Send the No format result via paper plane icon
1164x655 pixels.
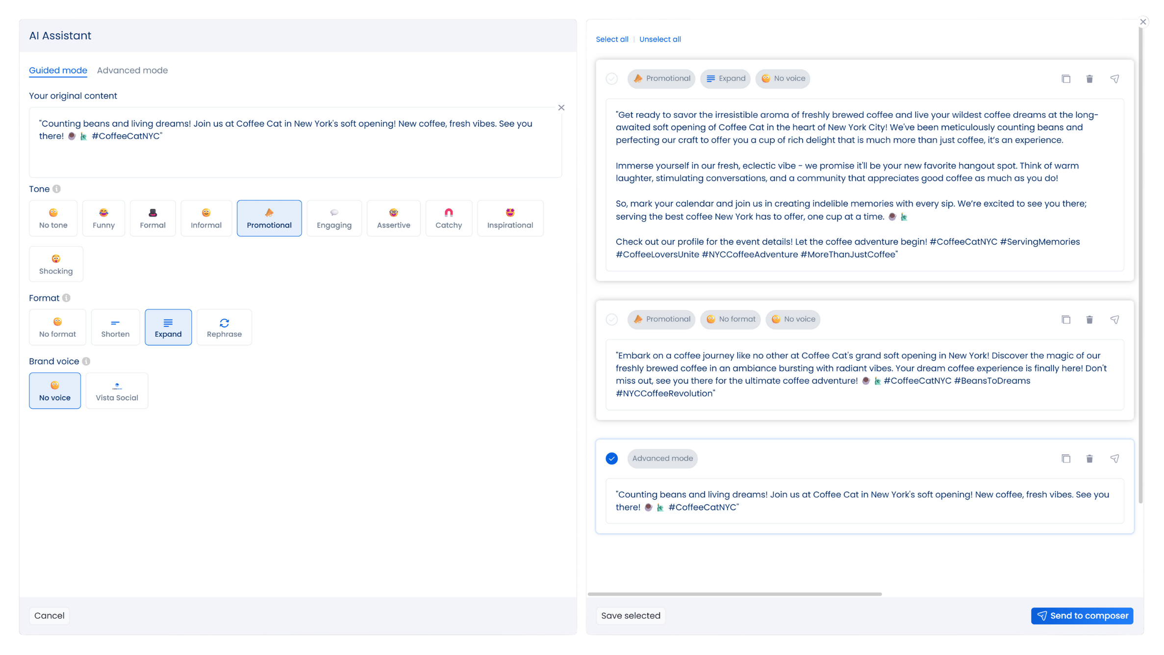(x=1114, y=320)
